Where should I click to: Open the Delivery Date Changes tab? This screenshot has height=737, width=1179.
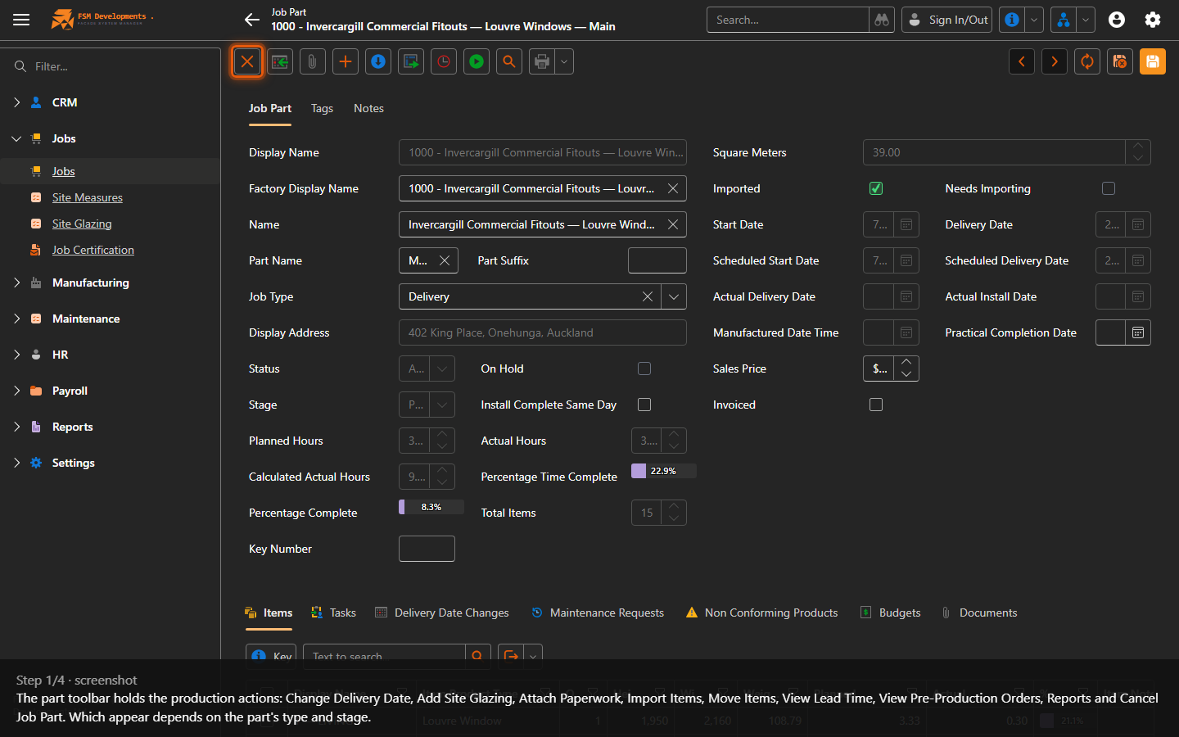(442, 613)
